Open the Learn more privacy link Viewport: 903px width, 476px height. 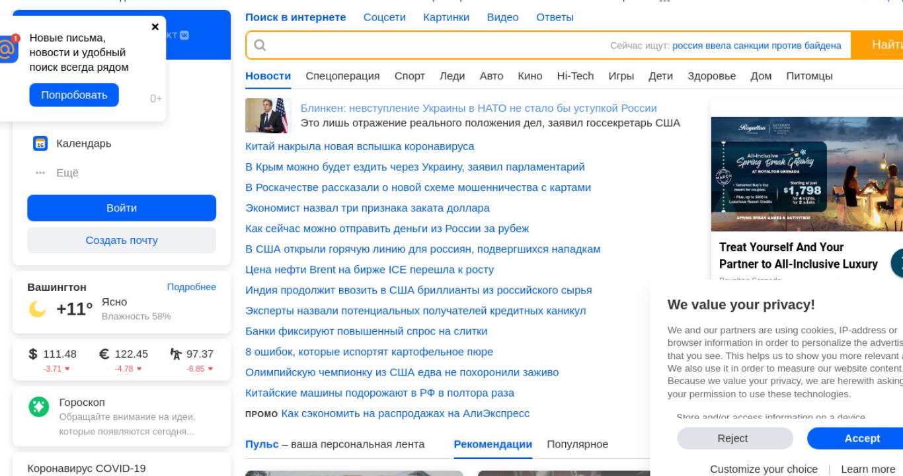[867, 469]
